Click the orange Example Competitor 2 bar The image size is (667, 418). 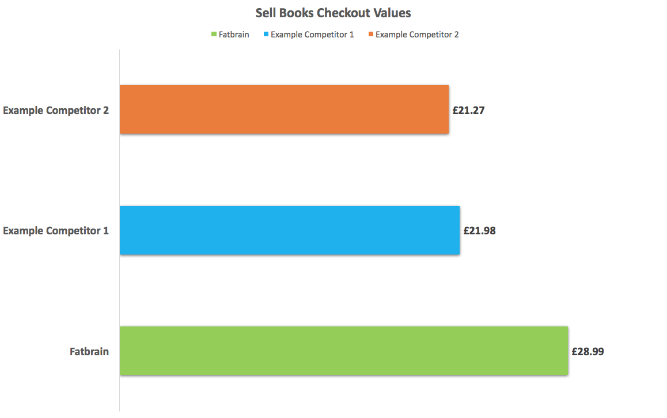(284, 109)
